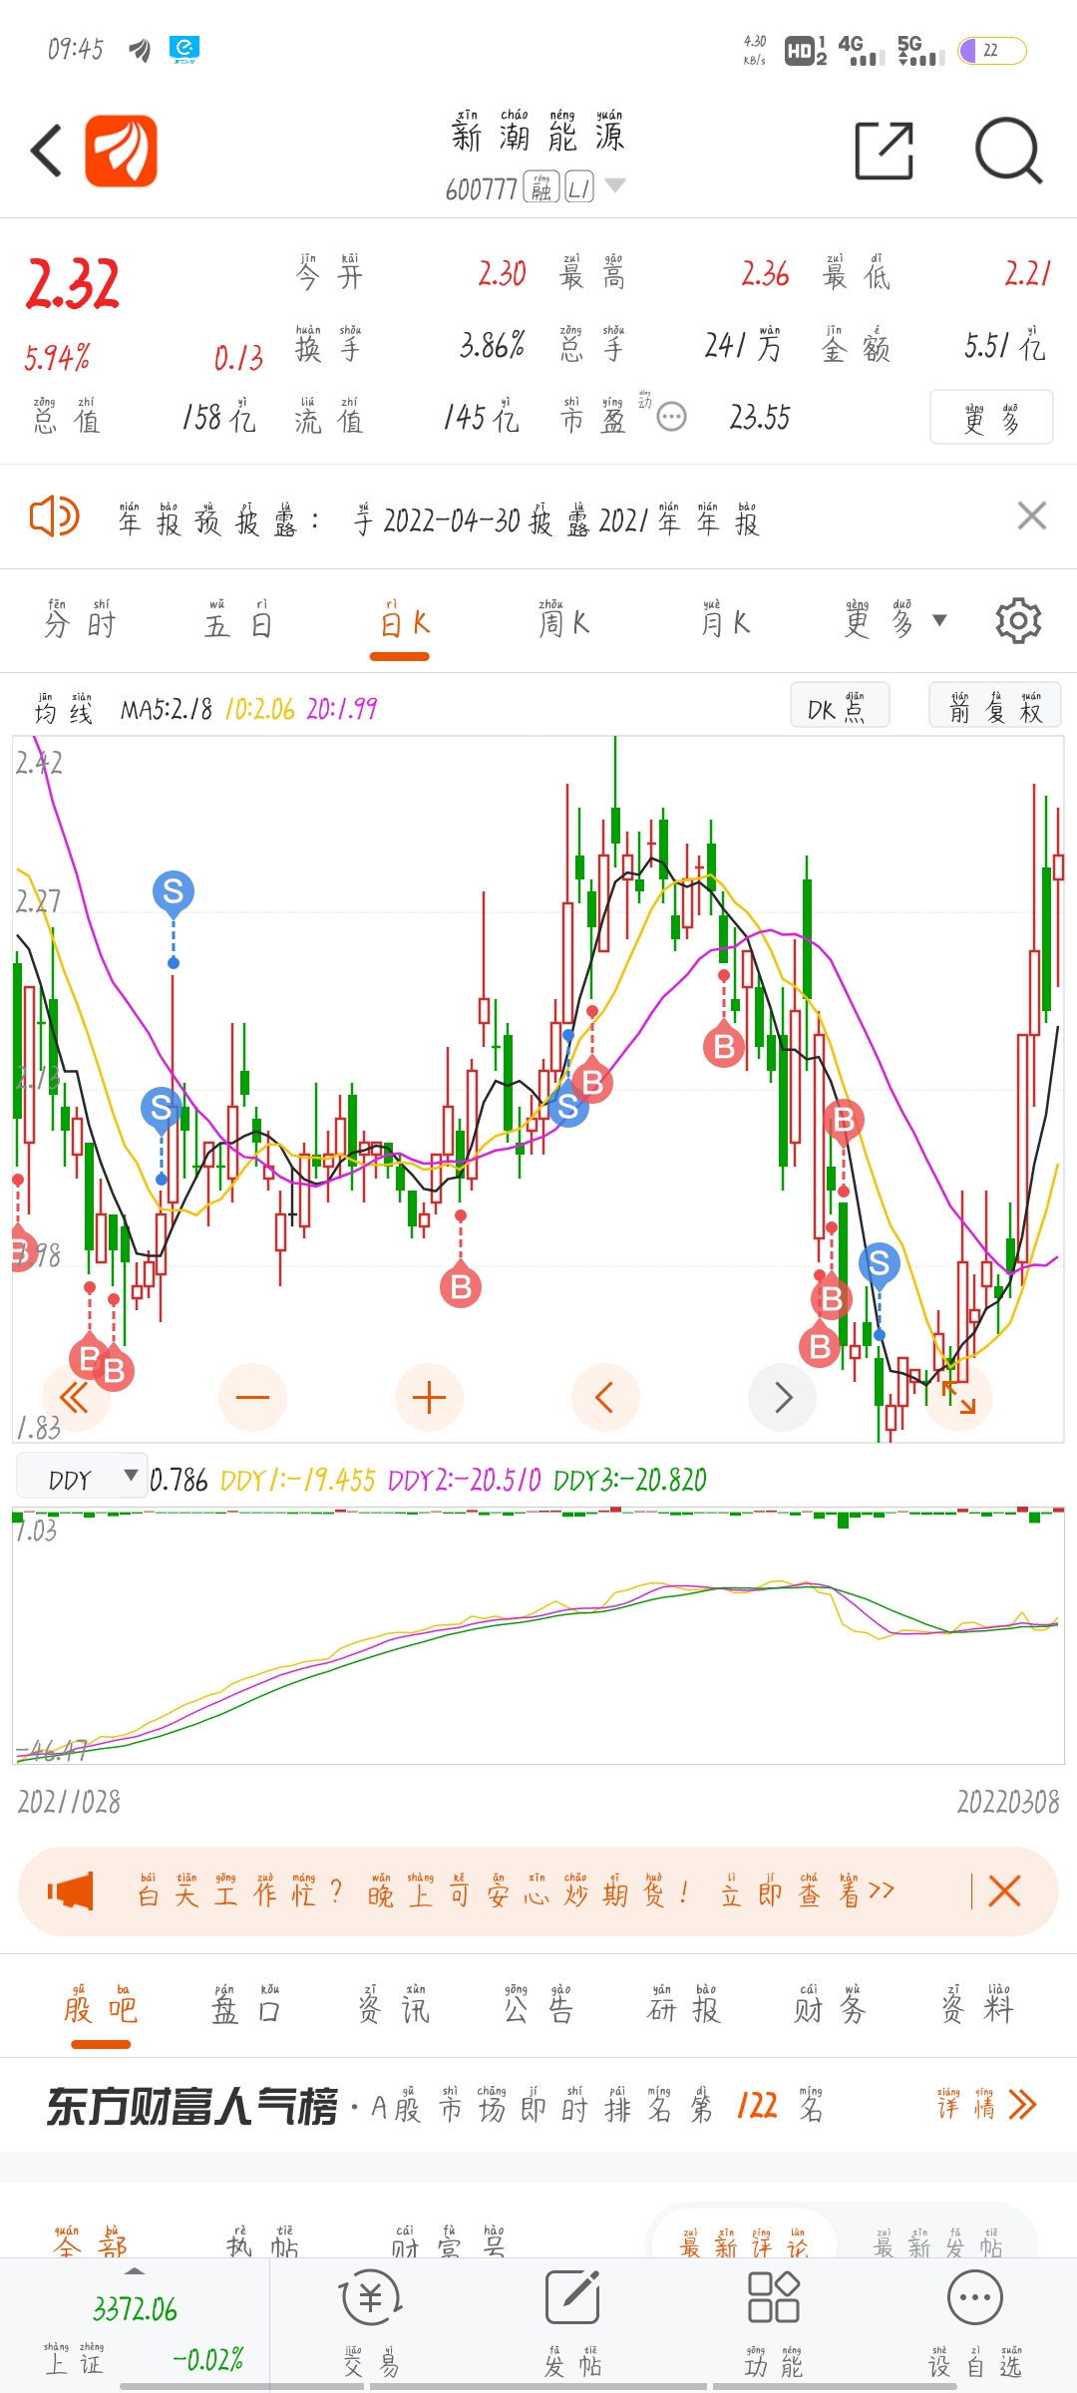Viewport: 1077px width, 2393px height.
Task: Tap the 发帖 compose icon
Action: (572, 2325)
